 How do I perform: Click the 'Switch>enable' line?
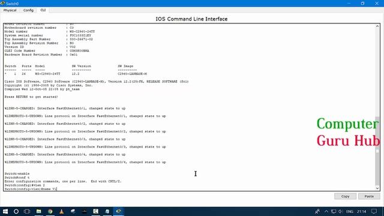click(x=17, y=173)
